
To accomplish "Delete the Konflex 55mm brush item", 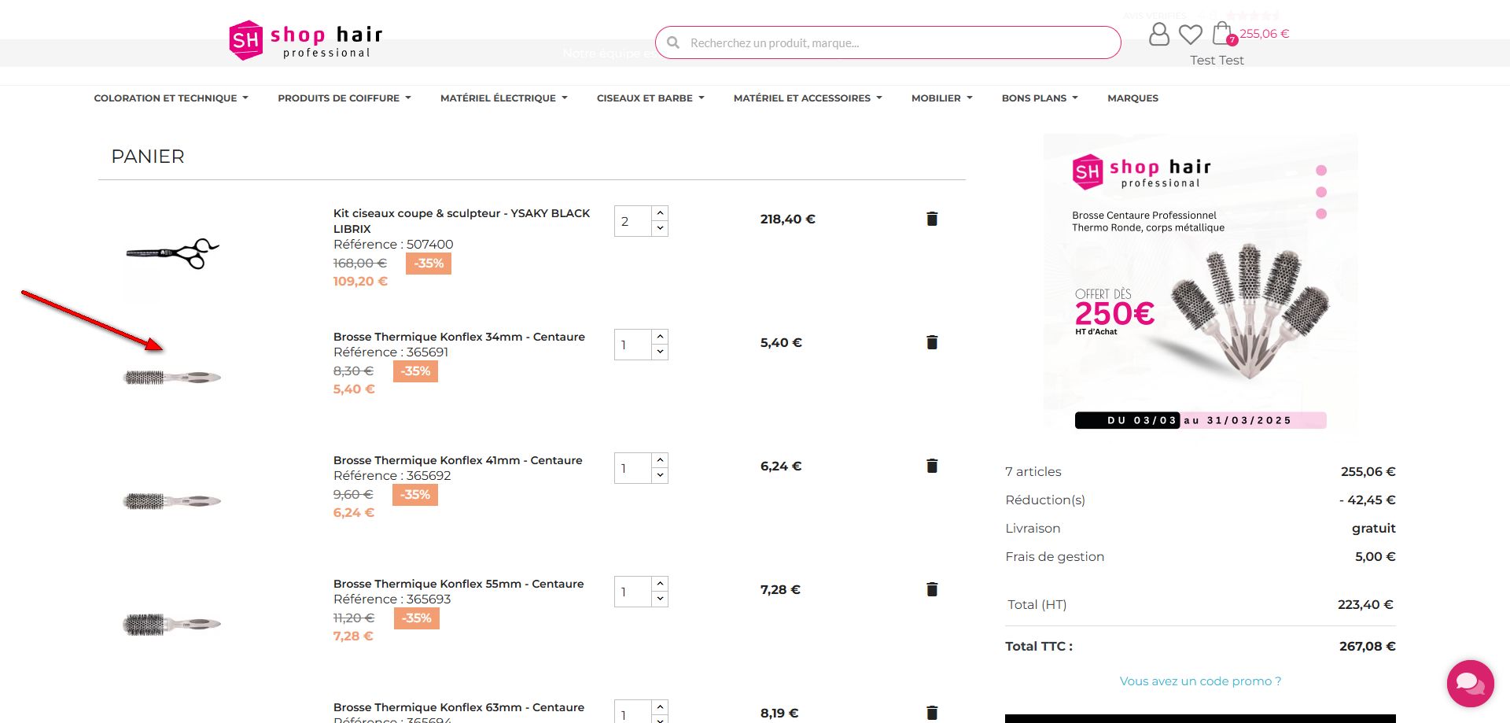I will [x=932, y=589].
